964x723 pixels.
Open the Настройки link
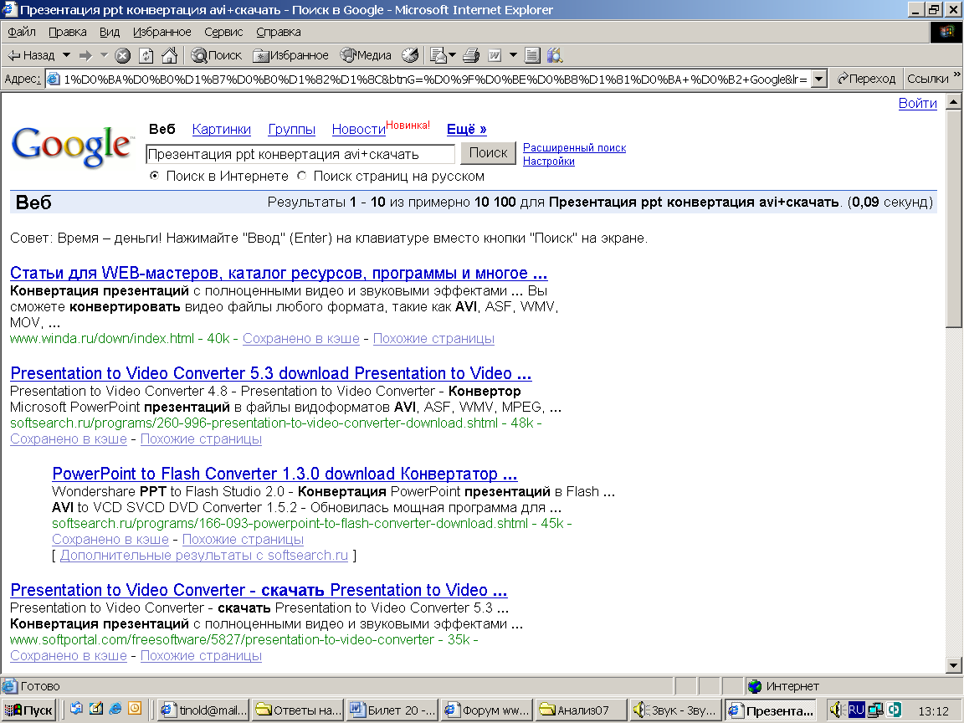click(548, 161)
